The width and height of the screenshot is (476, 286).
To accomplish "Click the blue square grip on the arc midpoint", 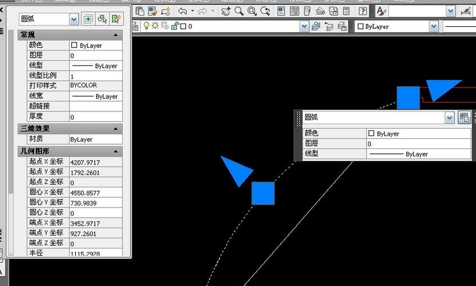I will (x=263, y=193).
